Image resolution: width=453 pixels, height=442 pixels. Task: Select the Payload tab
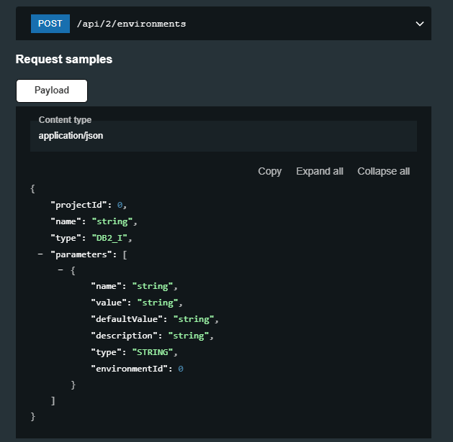(52, 91)
